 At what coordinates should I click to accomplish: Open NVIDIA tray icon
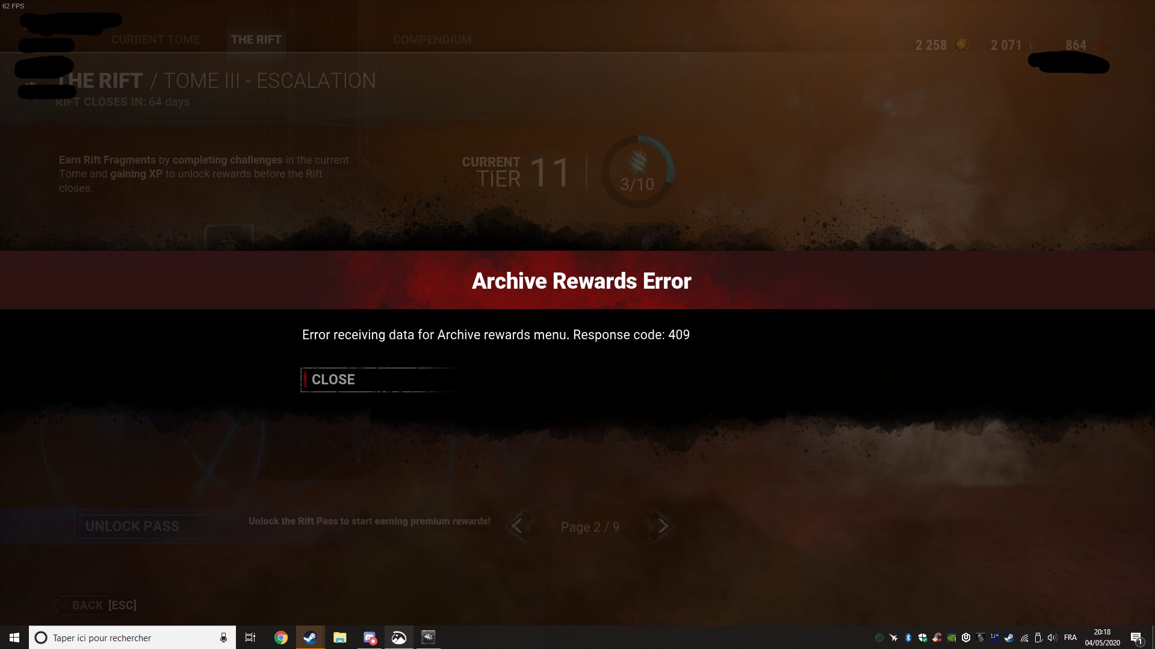click(x=952, y=638)
